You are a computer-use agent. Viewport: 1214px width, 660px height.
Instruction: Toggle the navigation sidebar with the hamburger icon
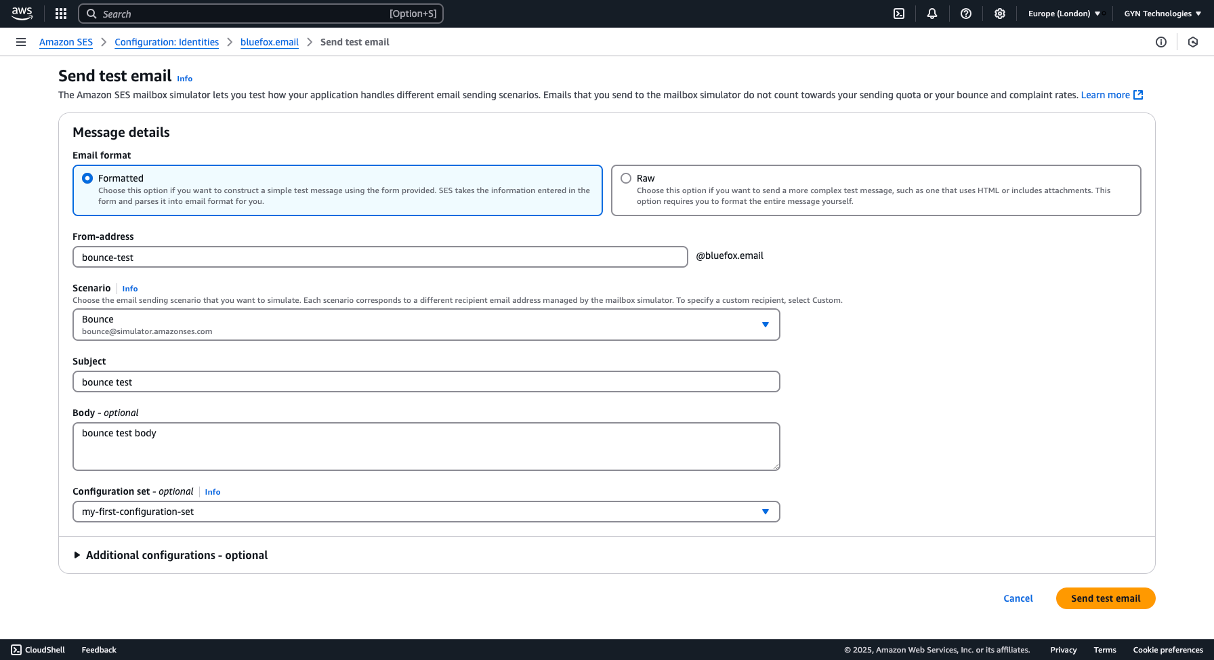(x=20, y=42)
